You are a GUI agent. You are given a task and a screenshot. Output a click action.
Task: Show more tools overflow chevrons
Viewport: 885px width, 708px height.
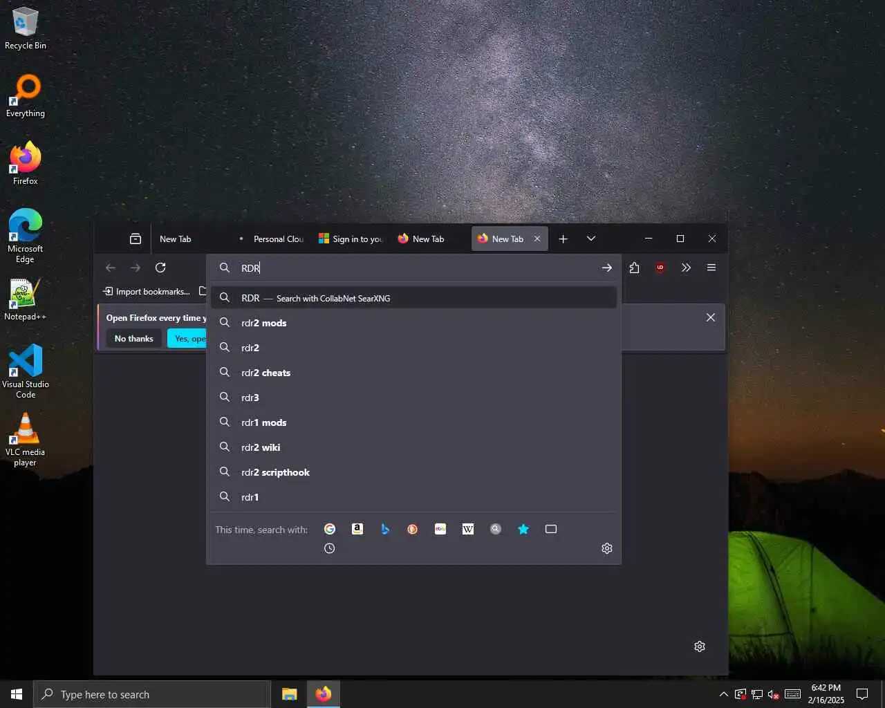pyautogui.click(x=686, y=268)
